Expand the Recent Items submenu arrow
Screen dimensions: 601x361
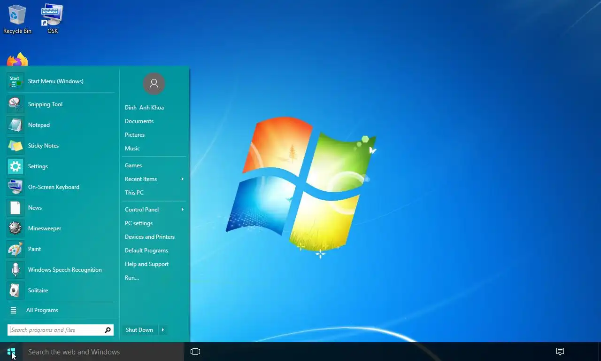(182, 179)
